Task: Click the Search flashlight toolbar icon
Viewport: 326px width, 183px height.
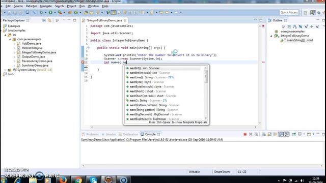Action: [97, 13]
